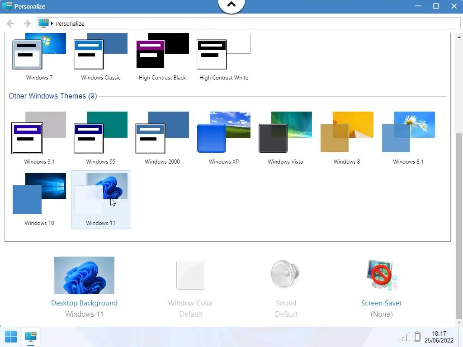Click the Other Windows Themes (9) header
This screenshot has width=463, height=347.
click(53, 96)
